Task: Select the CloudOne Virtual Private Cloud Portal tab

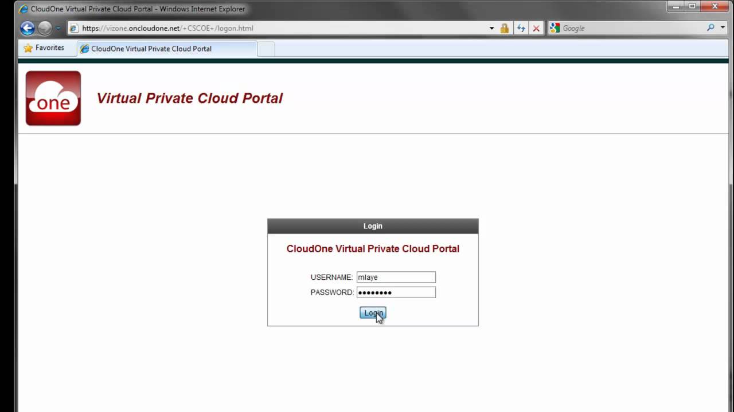Action: click(167, 49)
